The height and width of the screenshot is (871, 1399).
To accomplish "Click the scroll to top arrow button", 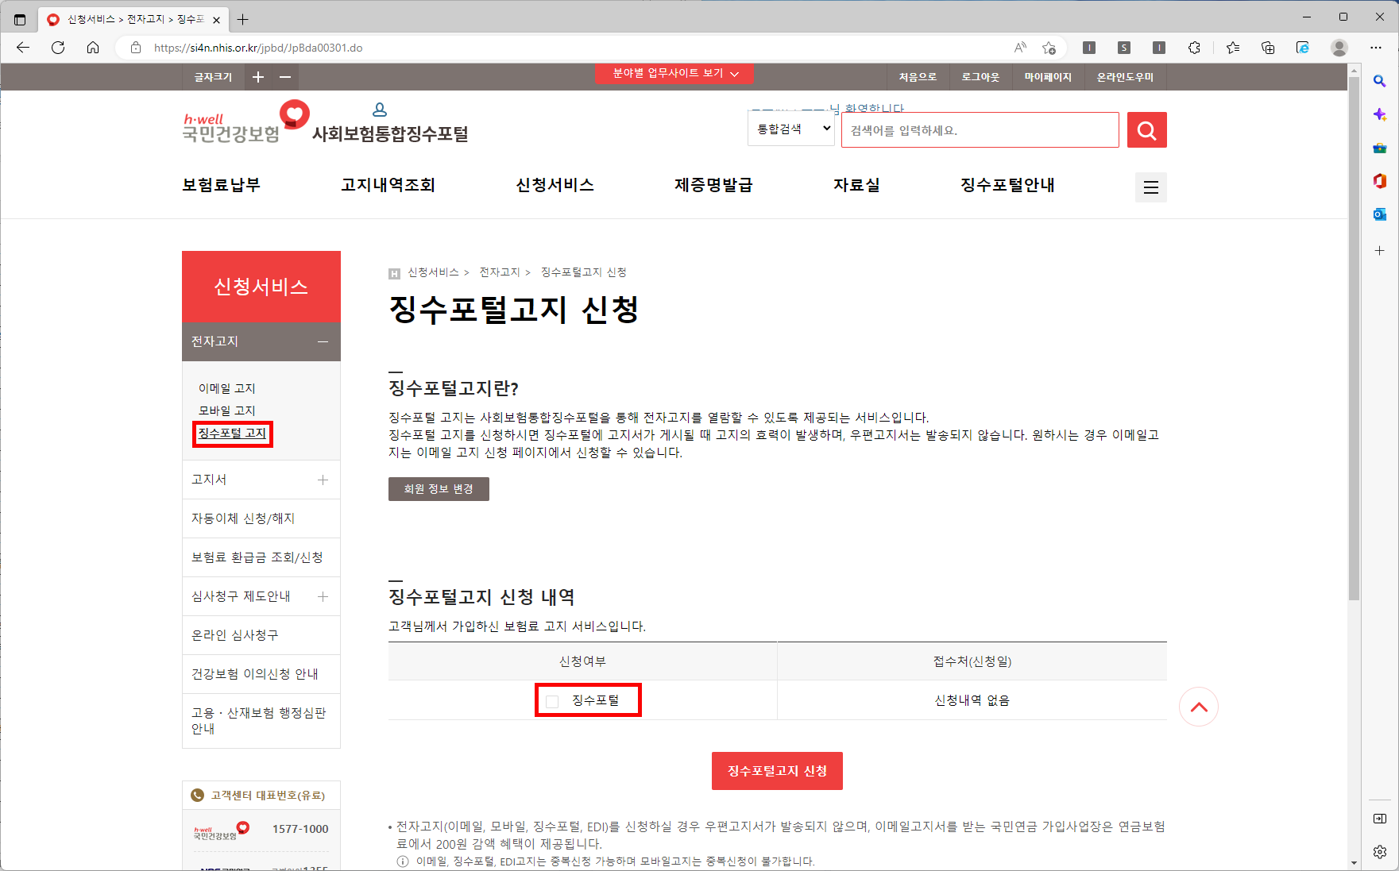I will (x=1199, y=707).
